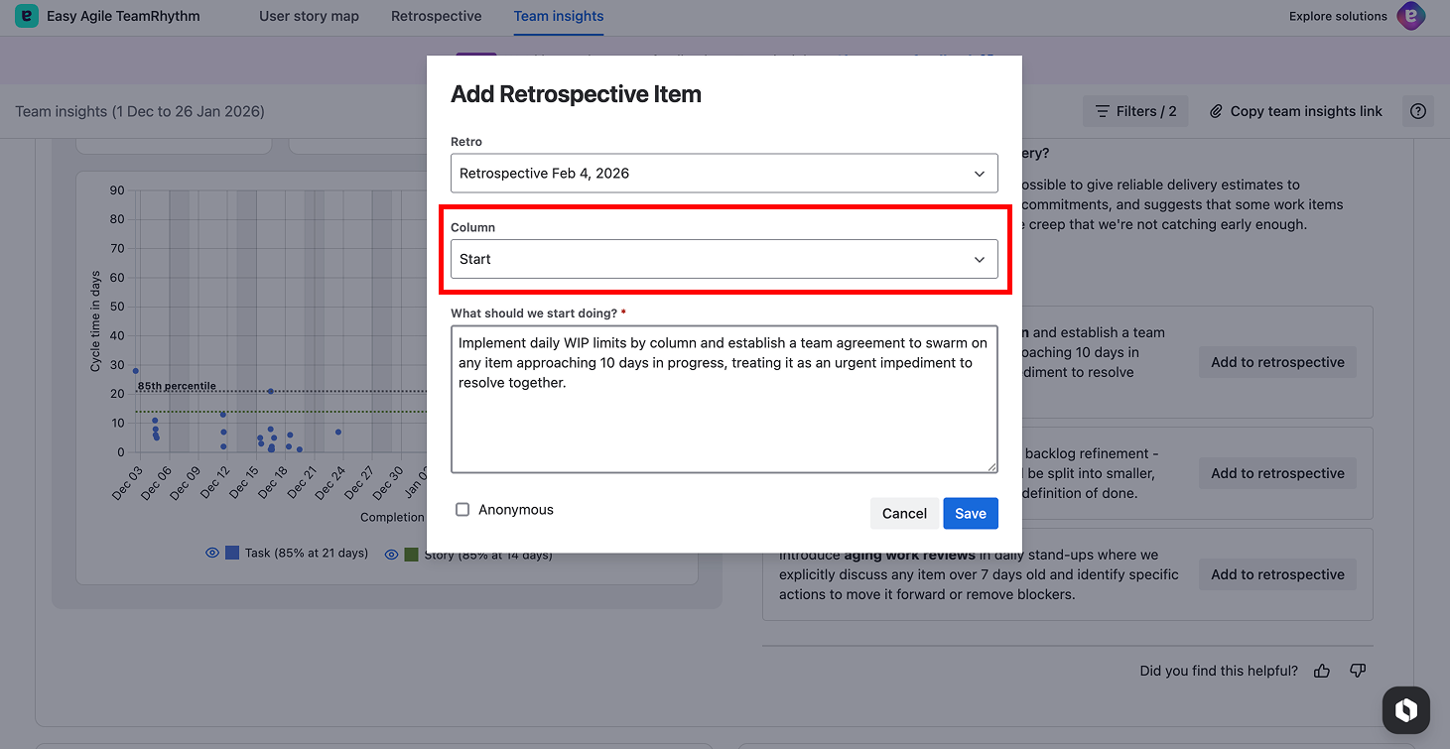Click the Filters sliders icon
The image size is (1450, 749).
pos(1102,111)
